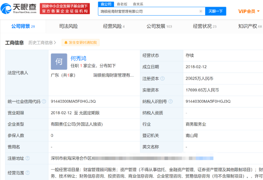Select the 南山局 registration authority value
Screen dimensions: 263x180
click(191, 135)
